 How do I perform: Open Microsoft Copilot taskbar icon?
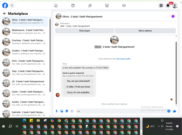point(52,120)
